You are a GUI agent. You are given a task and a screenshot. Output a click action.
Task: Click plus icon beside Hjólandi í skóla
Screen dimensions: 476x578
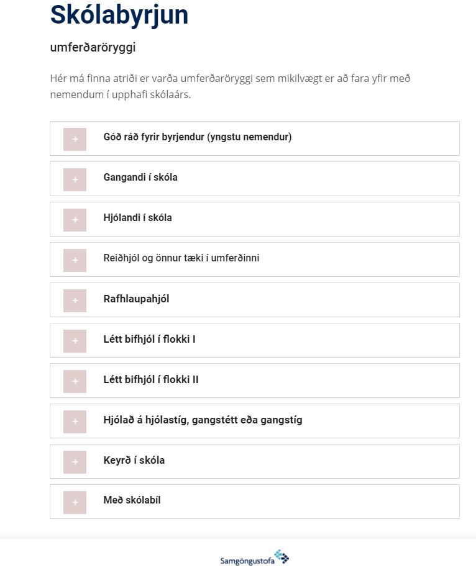75,220
